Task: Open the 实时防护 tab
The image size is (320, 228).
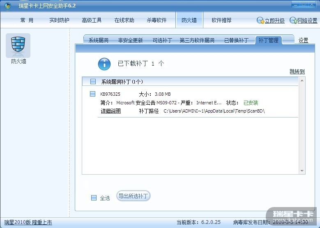Action: [59, 20]
